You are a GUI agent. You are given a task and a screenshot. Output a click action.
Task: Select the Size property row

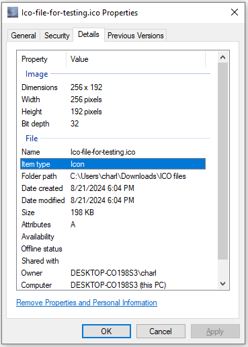[113, 213]
